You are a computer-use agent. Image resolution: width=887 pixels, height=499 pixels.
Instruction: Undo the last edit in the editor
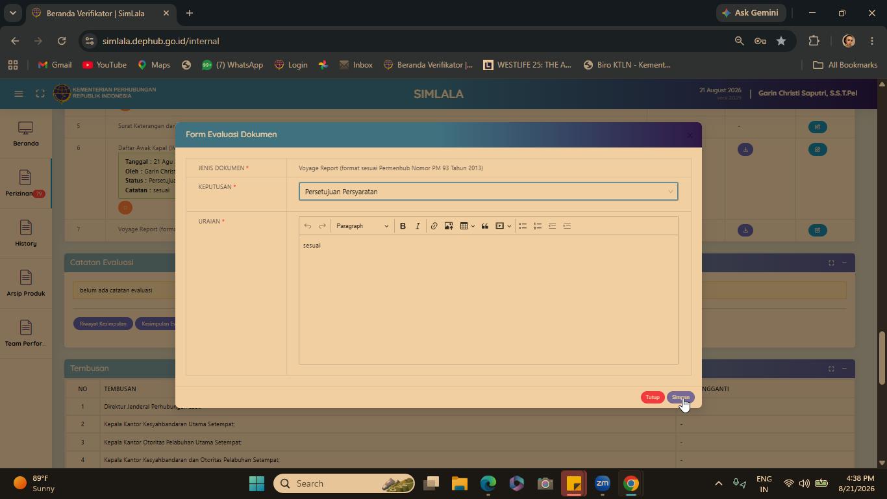click(x=308, y=226)
